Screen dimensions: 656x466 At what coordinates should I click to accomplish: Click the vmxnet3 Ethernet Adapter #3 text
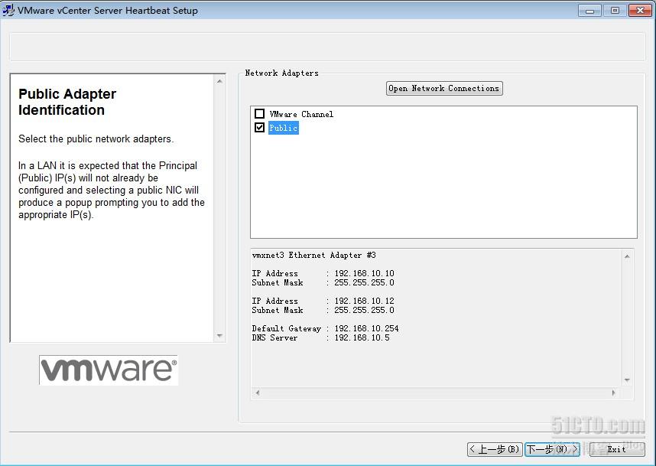coord(313,255)
